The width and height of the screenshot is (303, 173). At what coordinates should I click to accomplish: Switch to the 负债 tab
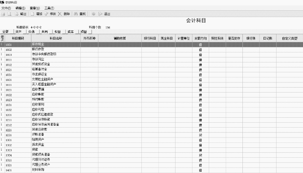(x=31, y=32)
